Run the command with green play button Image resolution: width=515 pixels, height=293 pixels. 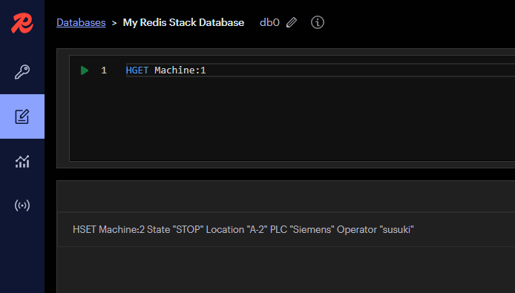point(85,70)
